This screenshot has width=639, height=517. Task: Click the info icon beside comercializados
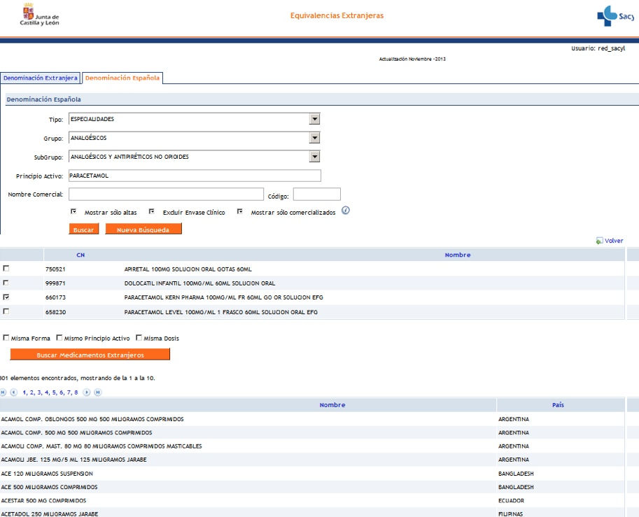point(346,211)
